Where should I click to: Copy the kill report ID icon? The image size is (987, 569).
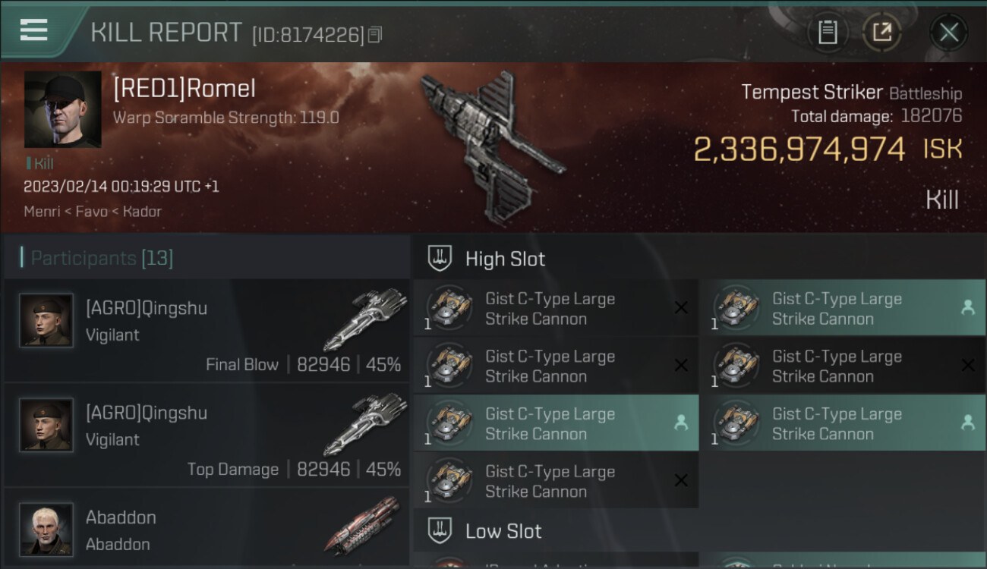click(x=374, y=35)
